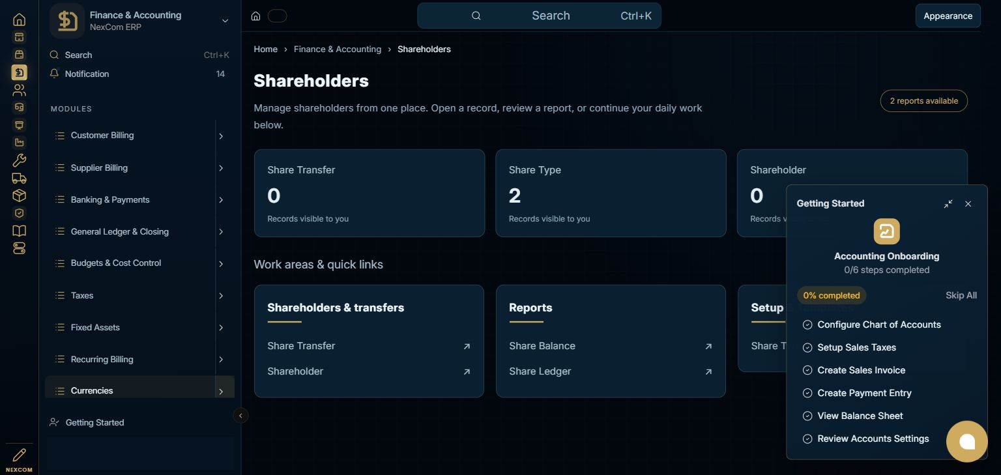1001x475 pixels.
Task: Open Home from the icon rail
Action: 20,20
